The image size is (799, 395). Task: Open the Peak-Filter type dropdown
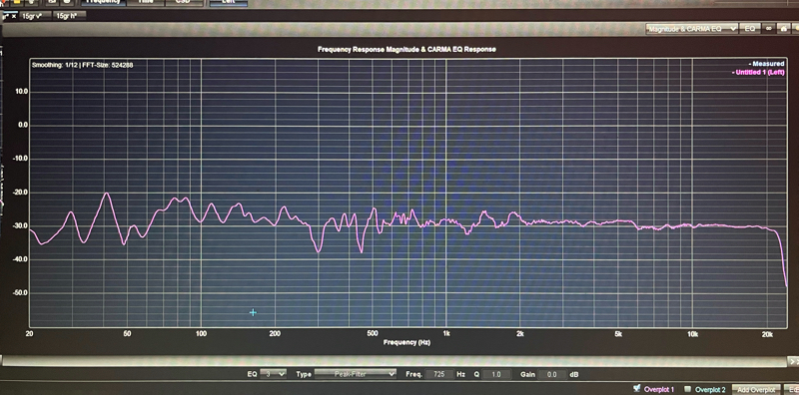tap(356, 374)
